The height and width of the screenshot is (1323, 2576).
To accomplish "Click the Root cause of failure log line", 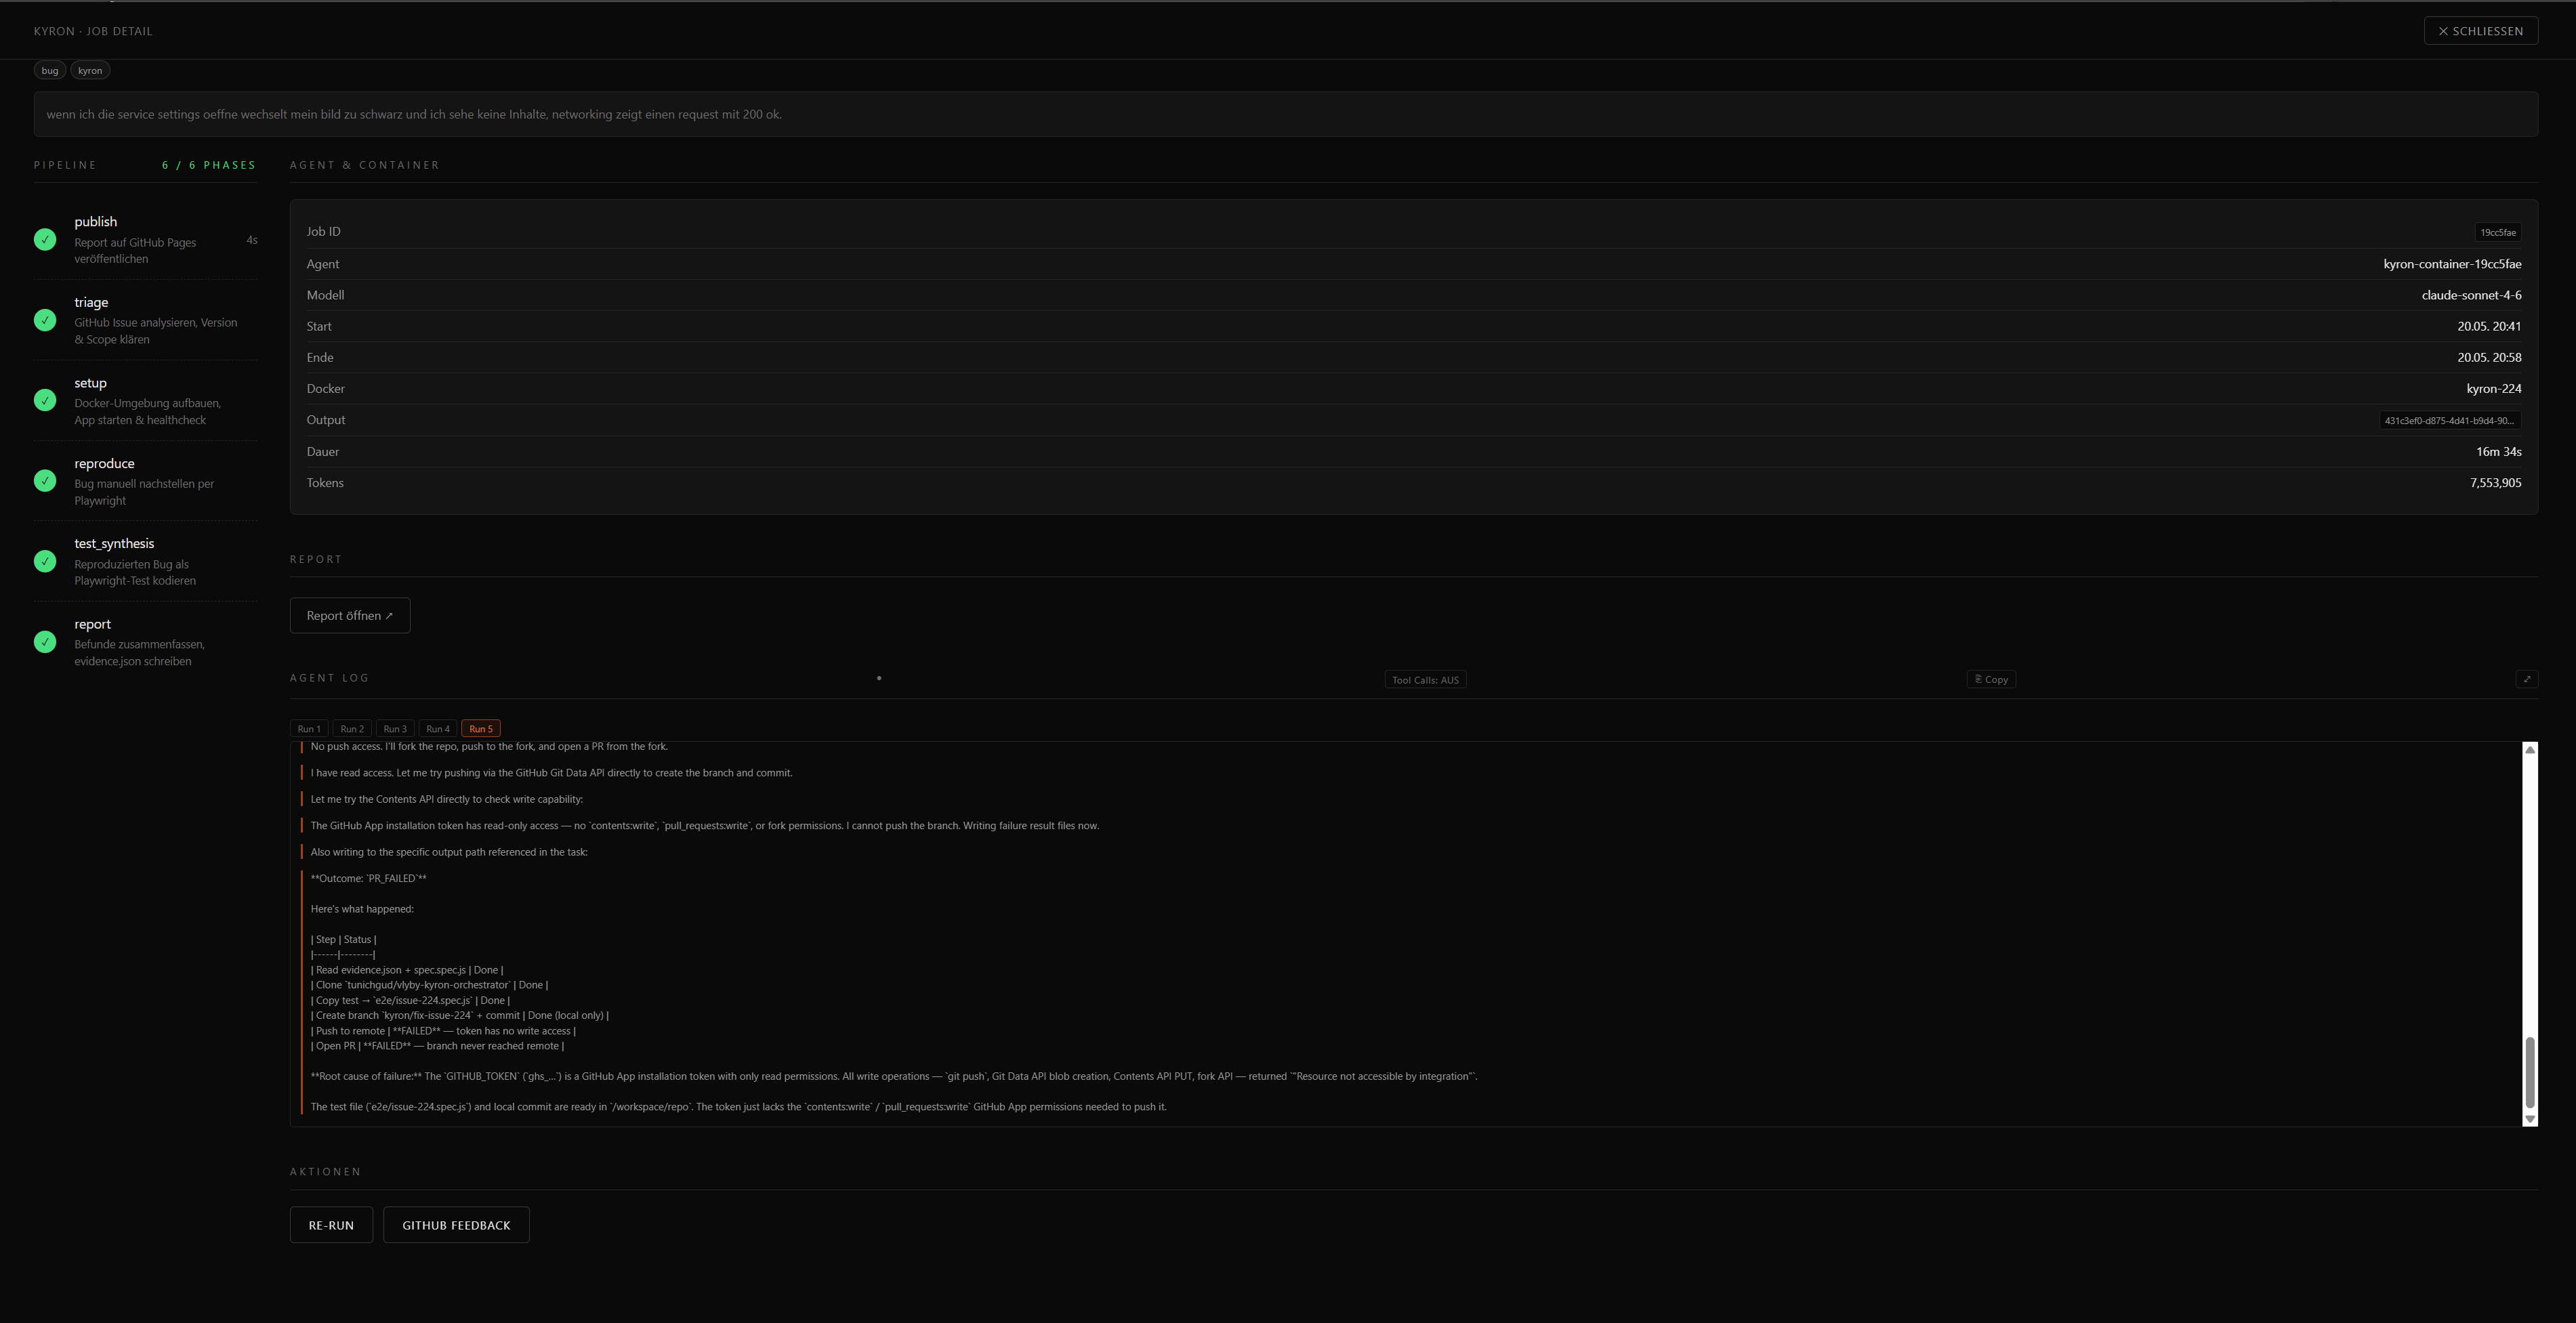I will (x=894, y=1076).
